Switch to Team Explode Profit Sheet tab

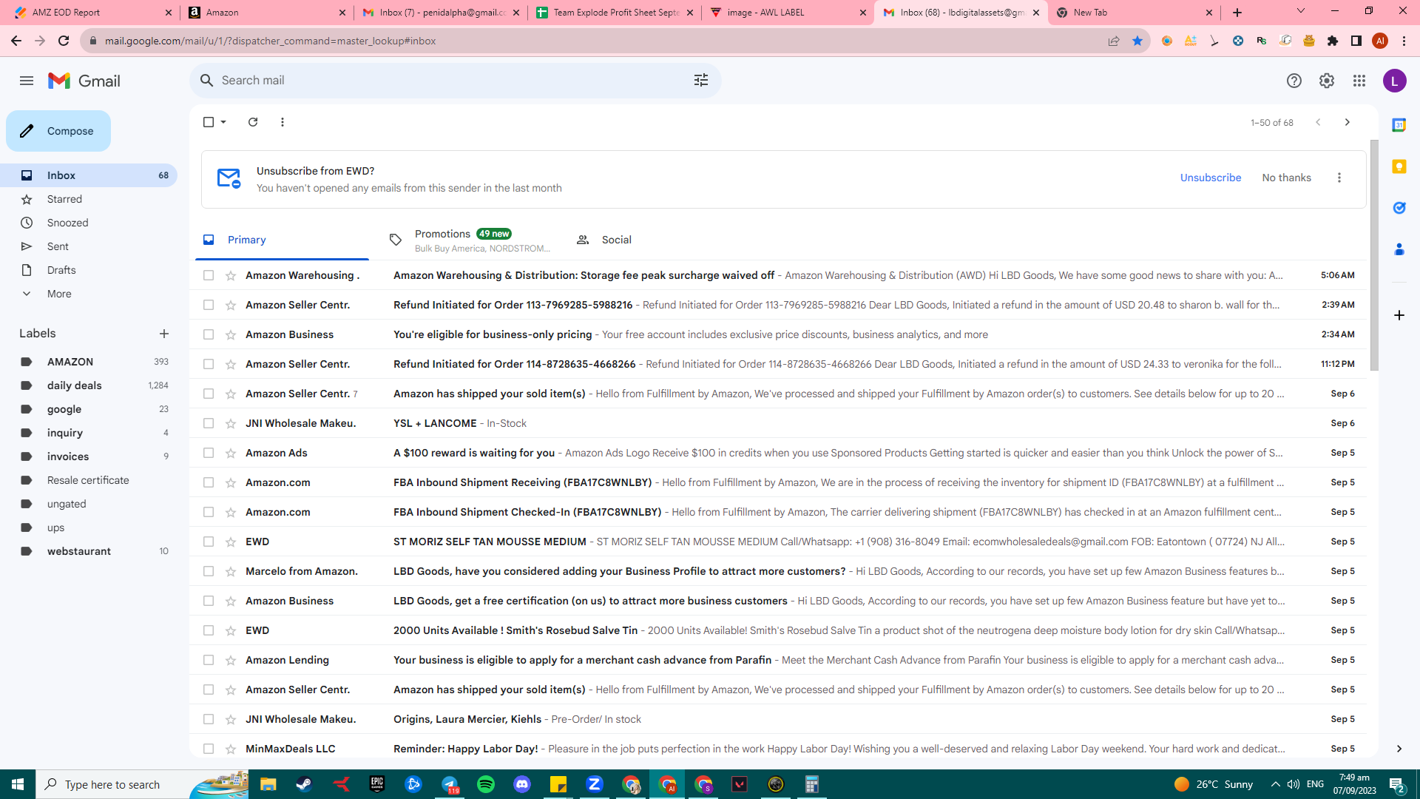click(x=615, y=12)
